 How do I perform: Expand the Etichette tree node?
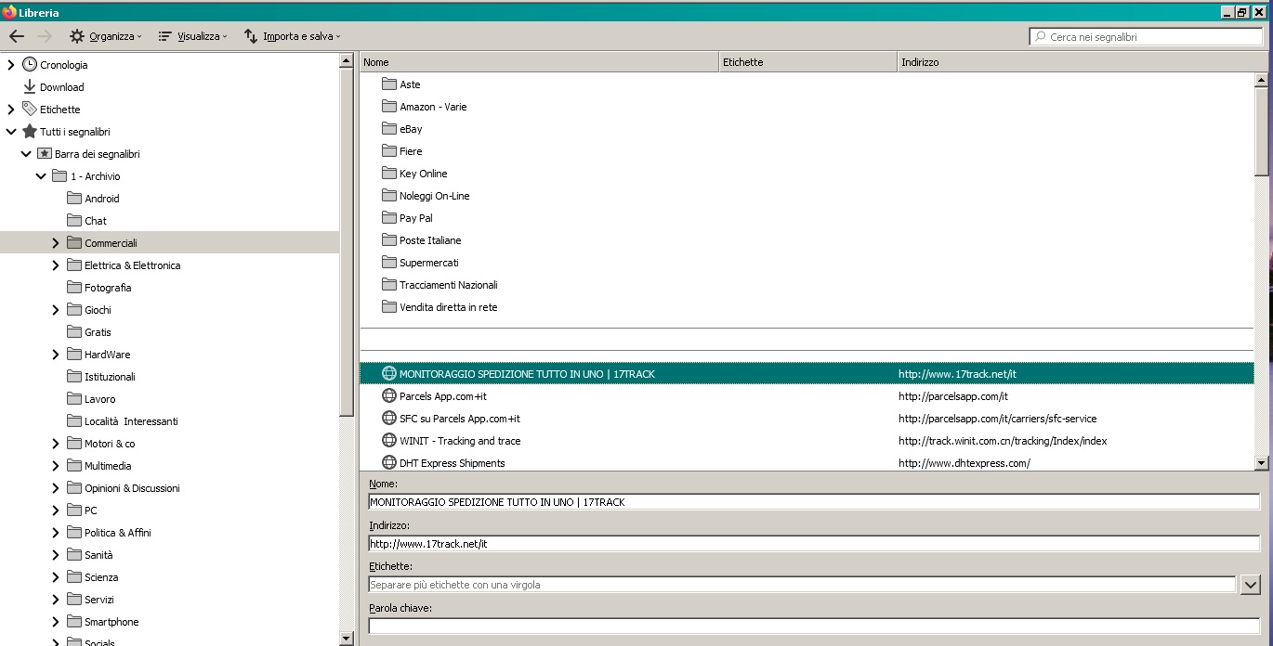[11, 110]
